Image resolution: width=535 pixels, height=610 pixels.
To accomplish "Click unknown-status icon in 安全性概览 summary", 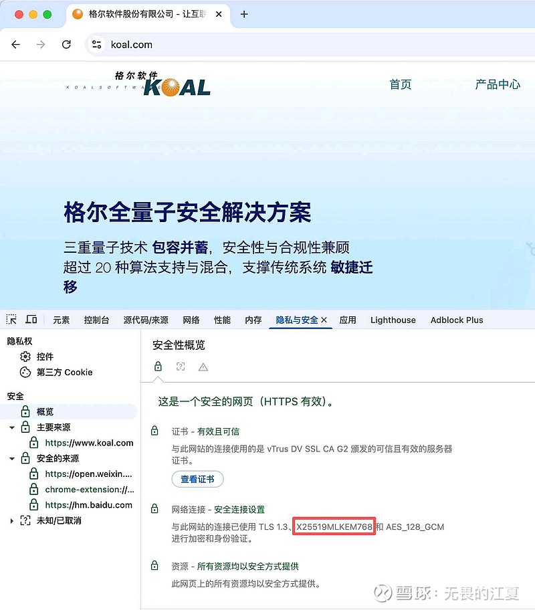I will tap(181, 367).
